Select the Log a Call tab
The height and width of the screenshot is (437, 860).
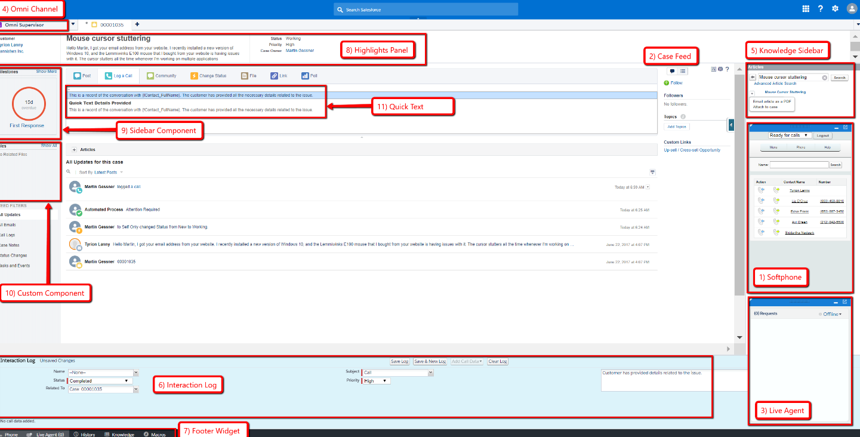(x=119, y=76)
